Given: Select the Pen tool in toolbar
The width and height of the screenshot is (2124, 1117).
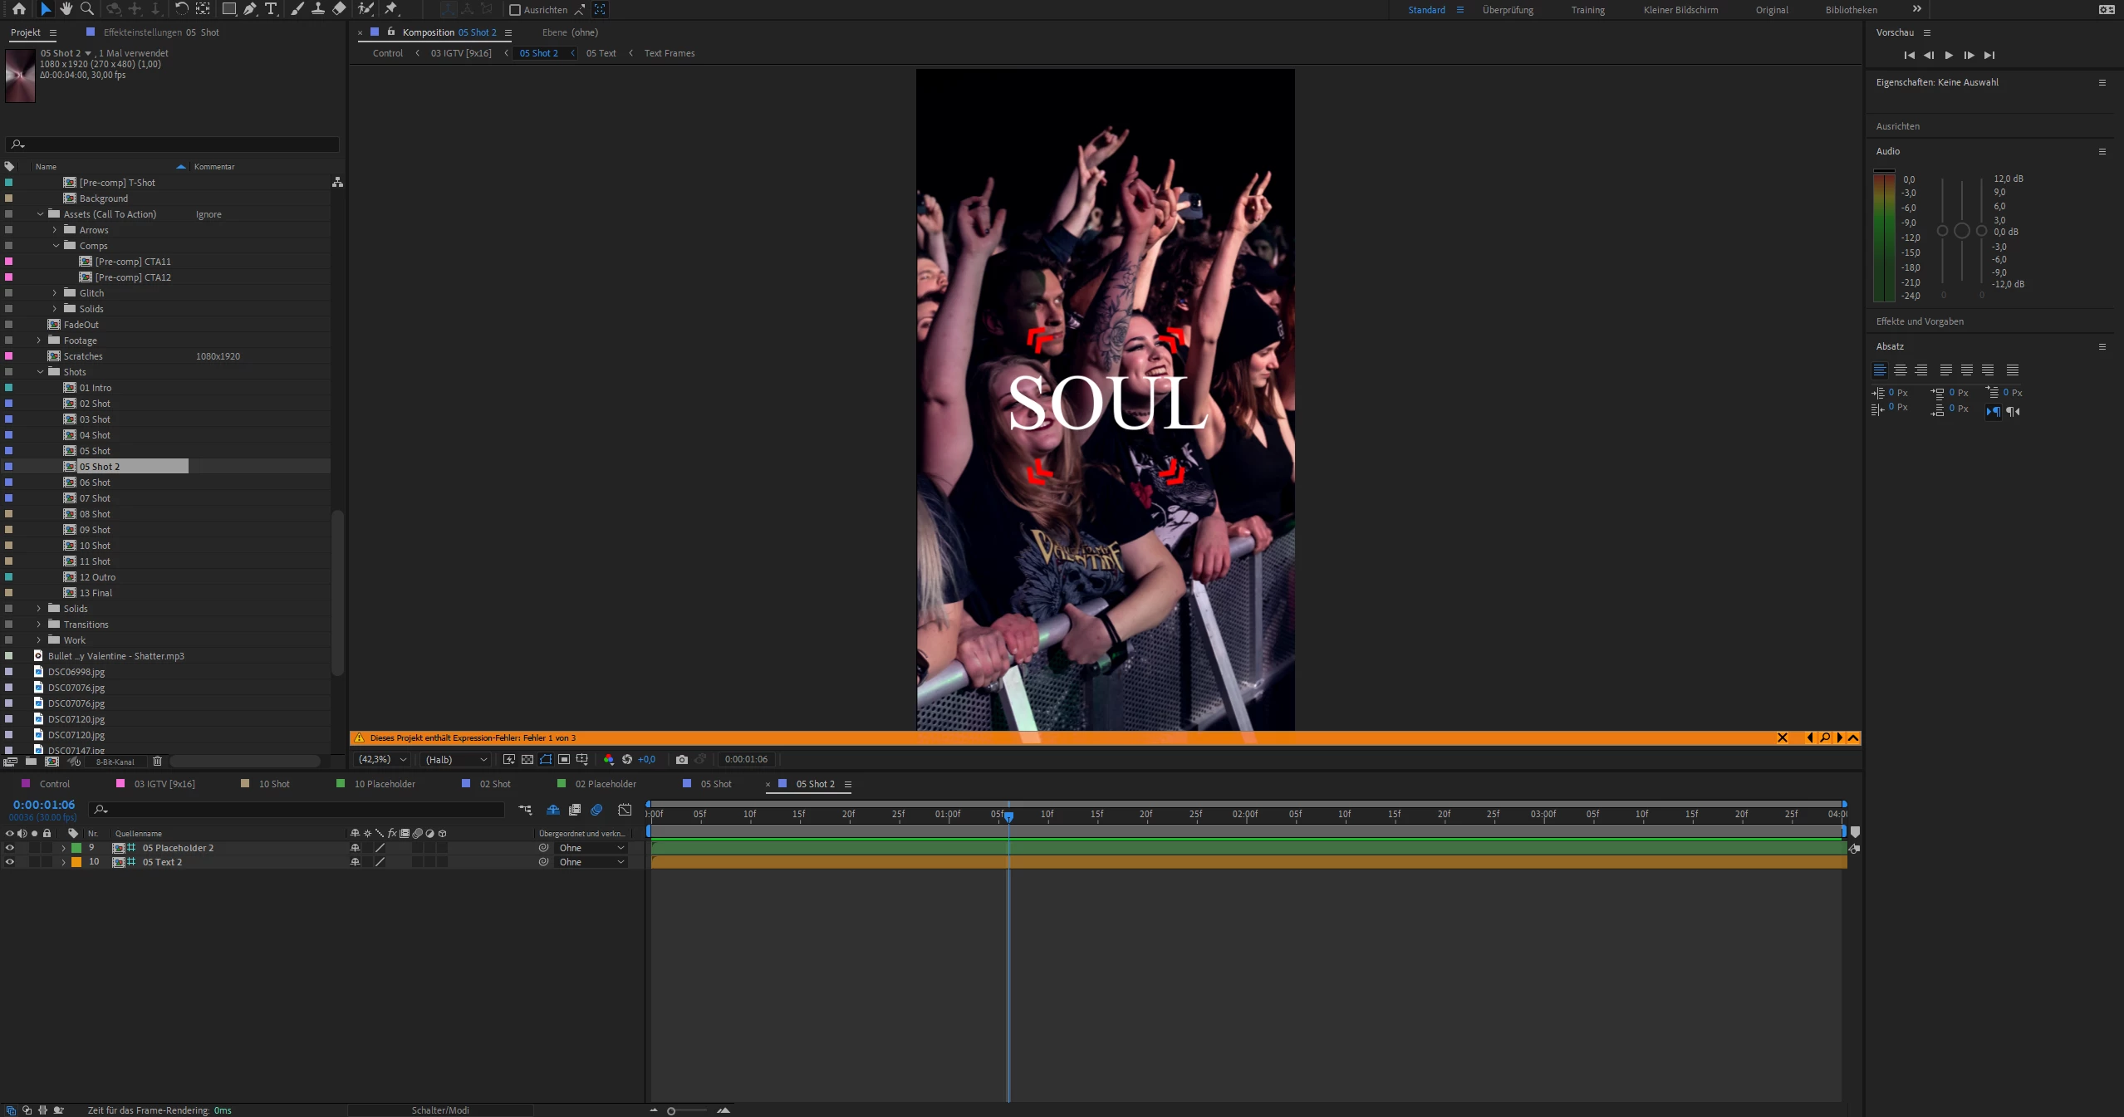Looking at the screenshot, I should 249,9.
